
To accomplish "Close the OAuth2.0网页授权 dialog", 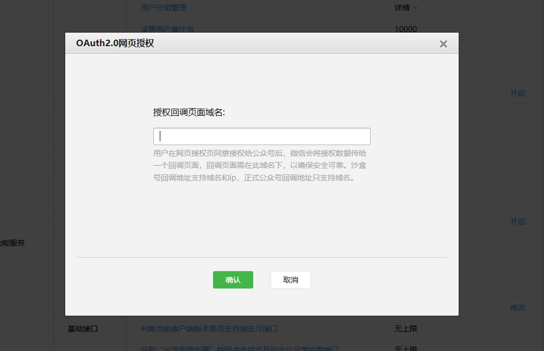I will point(443,44).
